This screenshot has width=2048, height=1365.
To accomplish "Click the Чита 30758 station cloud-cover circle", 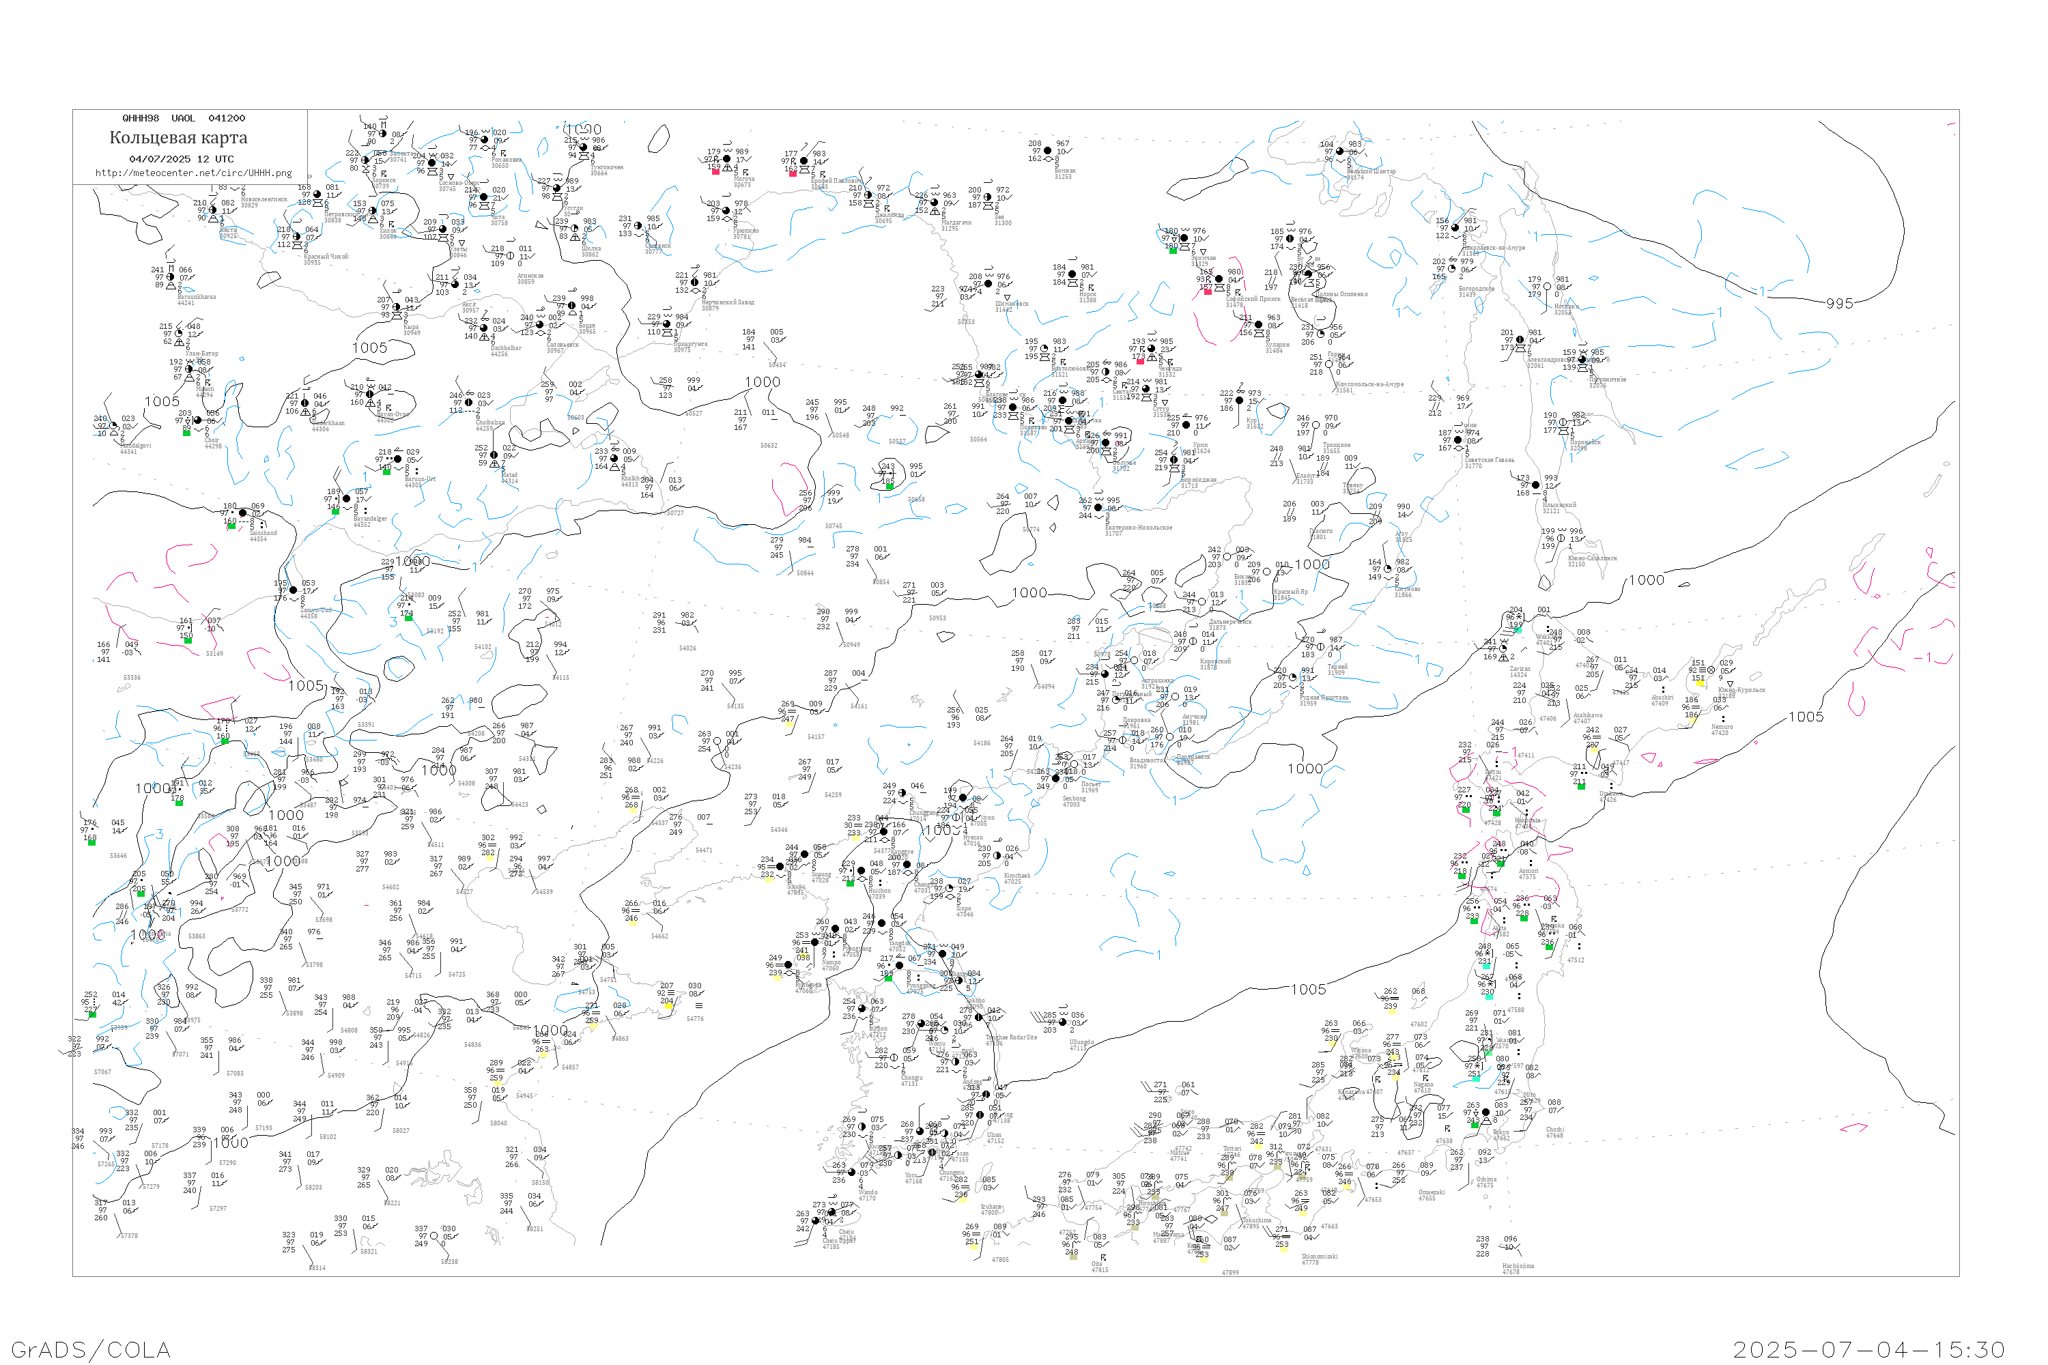I will click(x=484, y=198).
